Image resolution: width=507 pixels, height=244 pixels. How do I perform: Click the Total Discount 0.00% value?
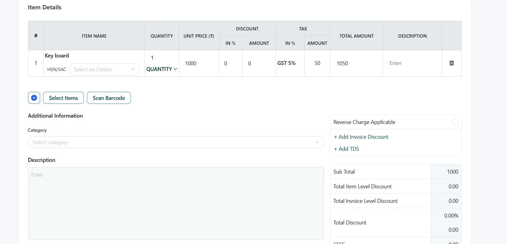pos(451,216)
